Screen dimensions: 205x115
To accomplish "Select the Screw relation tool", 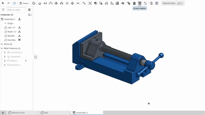I will (140, 3).
